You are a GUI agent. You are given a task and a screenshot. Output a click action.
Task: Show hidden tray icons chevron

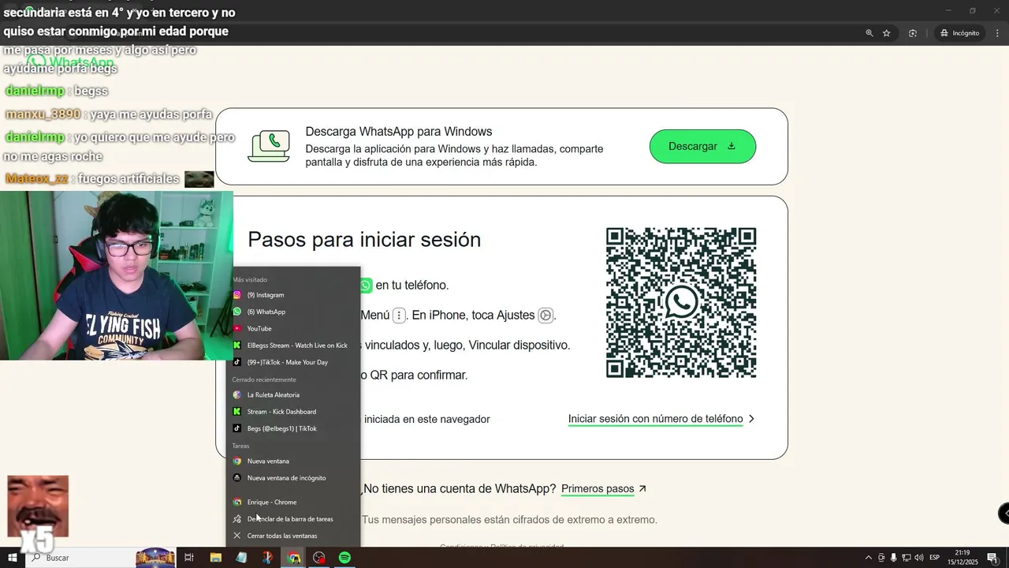coord(869,558)
